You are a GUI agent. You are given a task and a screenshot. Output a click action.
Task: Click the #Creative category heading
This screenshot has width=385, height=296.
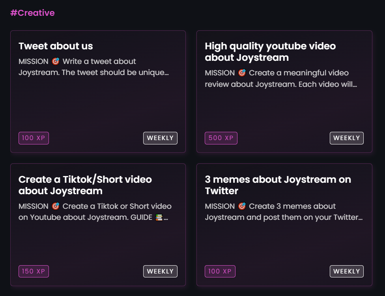click(32, 13)
